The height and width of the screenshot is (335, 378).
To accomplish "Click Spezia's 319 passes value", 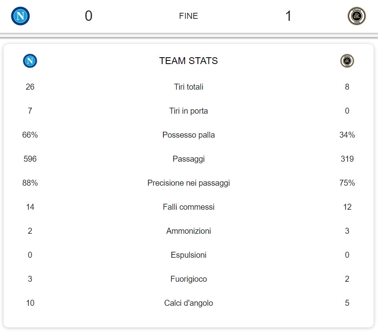I will coord(347,159).
